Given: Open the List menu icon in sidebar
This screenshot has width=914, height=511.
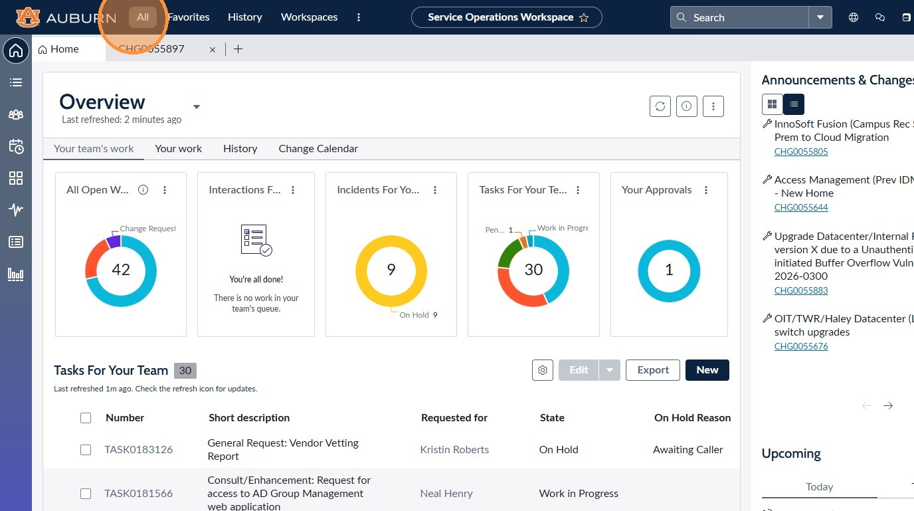Looking at the screenshot, I should (16, 82).
